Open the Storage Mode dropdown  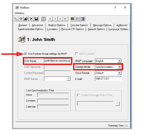119,67
